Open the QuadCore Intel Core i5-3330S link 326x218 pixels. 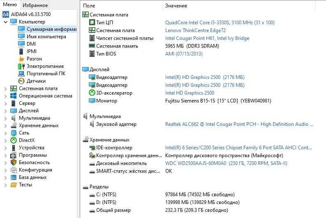220,22
